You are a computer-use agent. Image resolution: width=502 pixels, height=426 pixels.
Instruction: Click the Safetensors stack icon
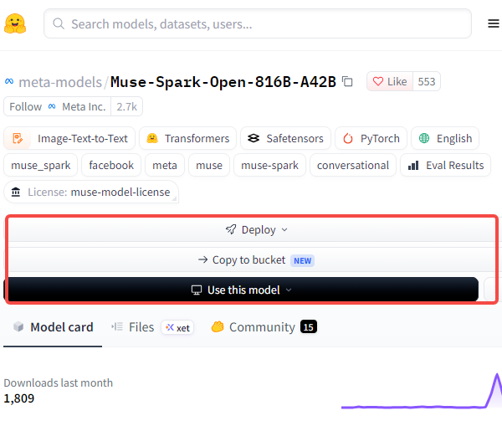[x=254, y=138]
